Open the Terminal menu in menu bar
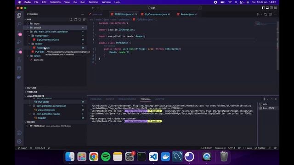This screenshot has width=294, height=165. click(93, 2)
